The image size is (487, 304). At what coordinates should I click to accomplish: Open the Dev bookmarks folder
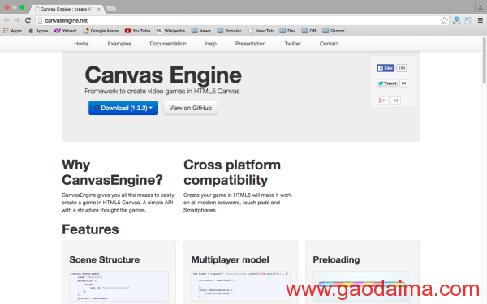(287, 31)
